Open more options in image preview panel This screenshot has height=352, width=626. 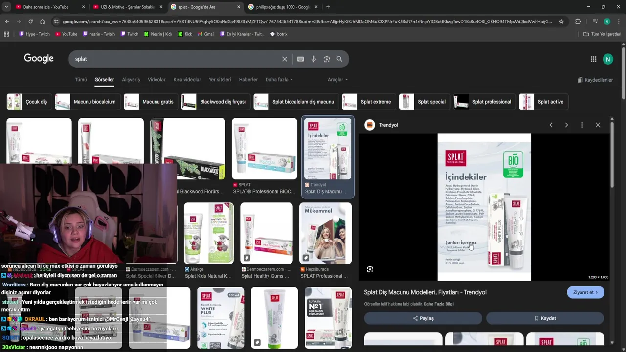click(582, 125)
